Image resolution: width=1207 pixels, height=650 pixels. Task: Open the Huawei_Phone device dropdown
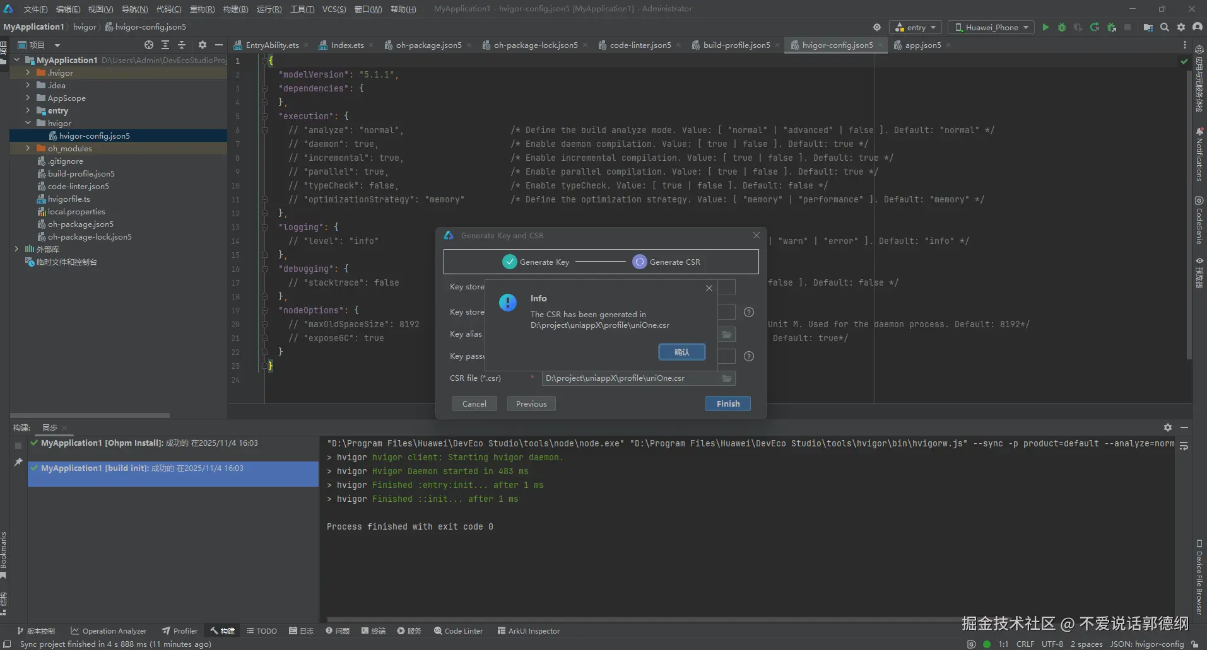(992, 27)
